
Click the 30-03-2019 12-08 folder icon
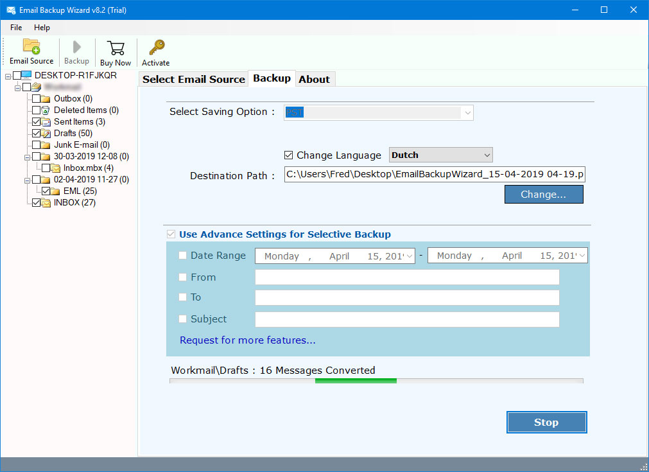click(x=46, y=157)
